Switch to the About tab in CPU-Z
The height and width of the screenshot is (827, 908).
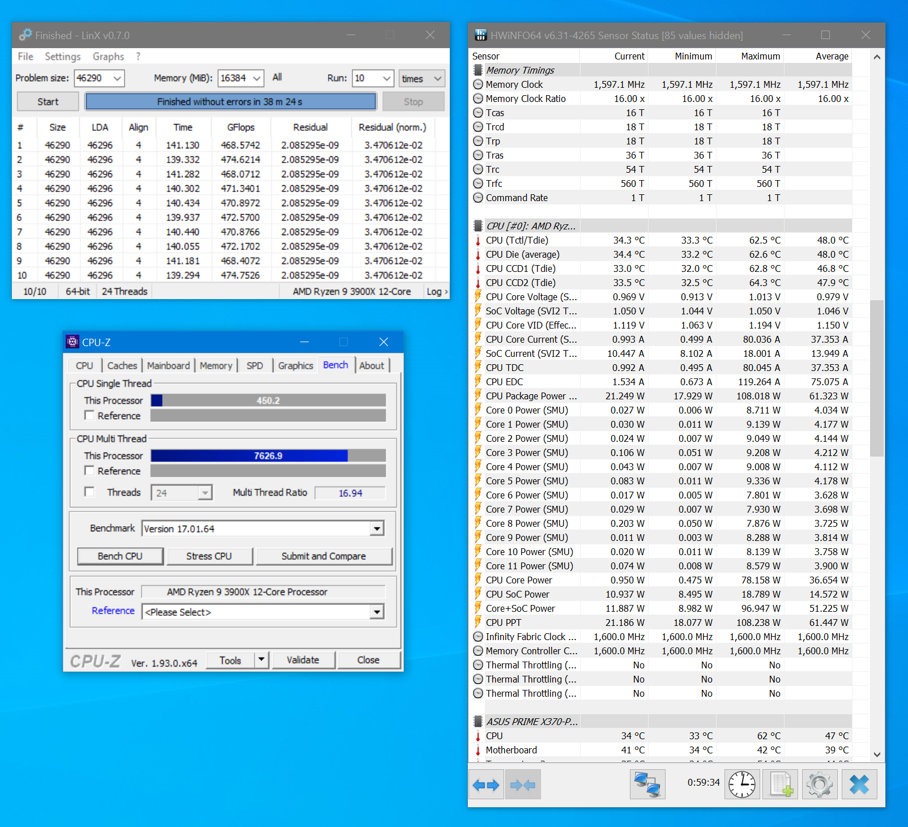[372, 365]
